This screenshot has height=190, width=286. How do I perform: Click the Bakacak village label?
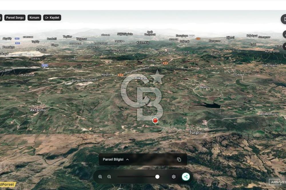click(x=141, y=78)
